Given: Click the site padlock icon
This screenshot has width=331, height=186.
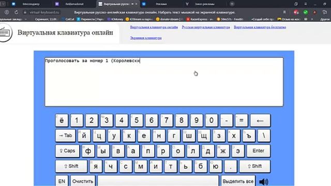Looking at the screenshot, I should [x=25, y=12].
